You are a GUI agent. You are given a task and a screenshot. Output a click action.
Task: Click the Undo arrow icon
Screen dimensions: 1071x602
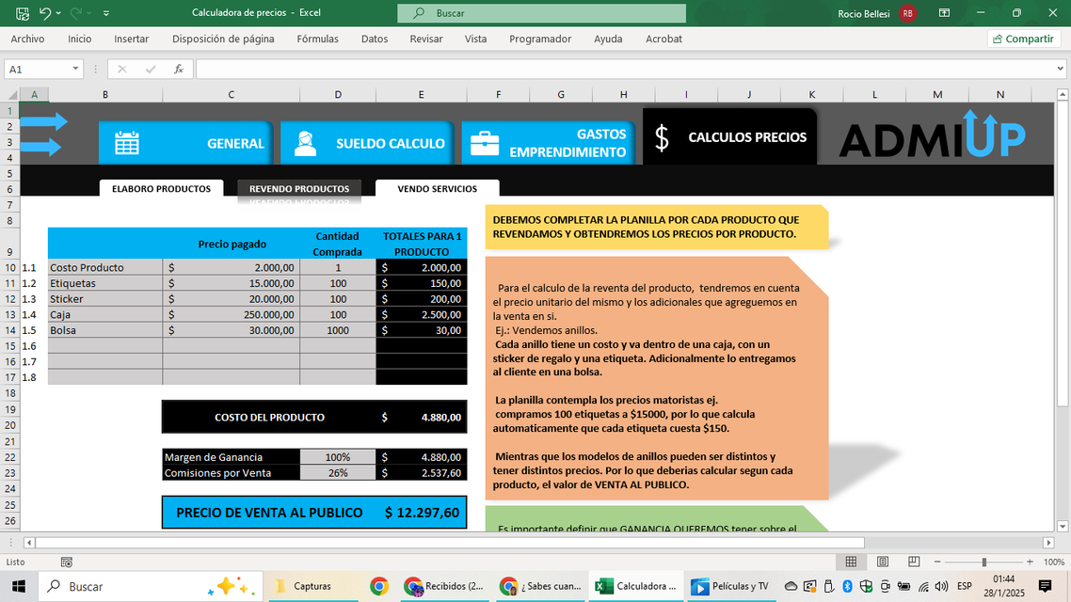(45, 13)
